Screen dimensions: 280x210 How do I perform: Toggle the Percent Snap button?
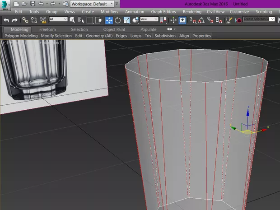click(x=210, y=19)
